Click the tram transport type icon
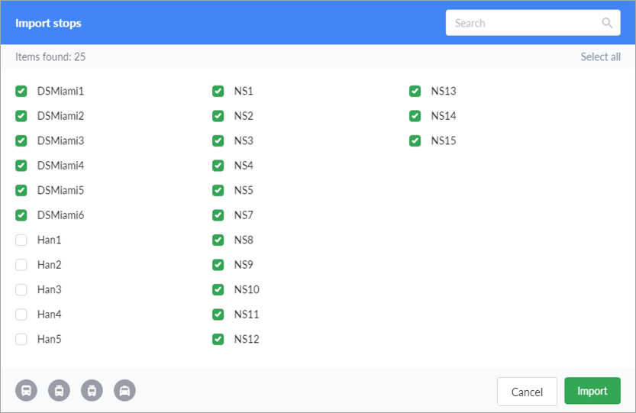 point(92,391)
